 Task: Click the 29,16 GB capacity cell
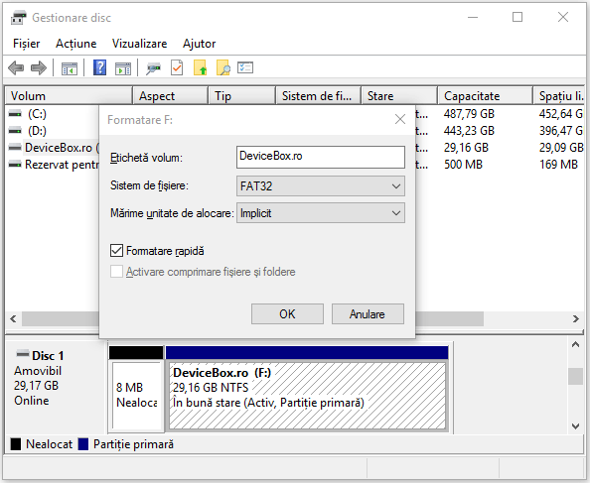click(x=466, y=147)
